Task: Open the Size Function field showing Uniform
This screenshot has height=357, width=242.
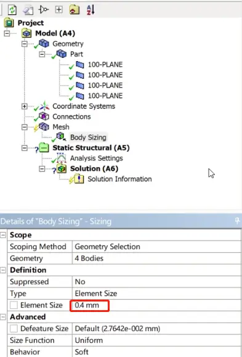Action: click(156, 340)
